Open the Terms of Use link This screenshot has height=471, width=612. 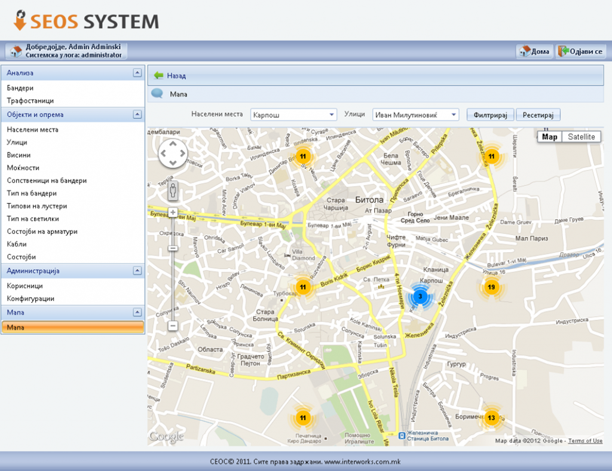(x=585, y=441)
